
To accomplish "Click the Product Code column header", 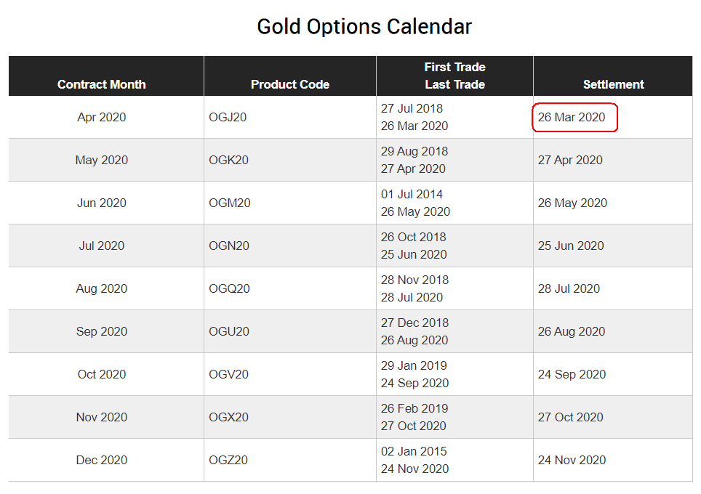I will point(289,84).
